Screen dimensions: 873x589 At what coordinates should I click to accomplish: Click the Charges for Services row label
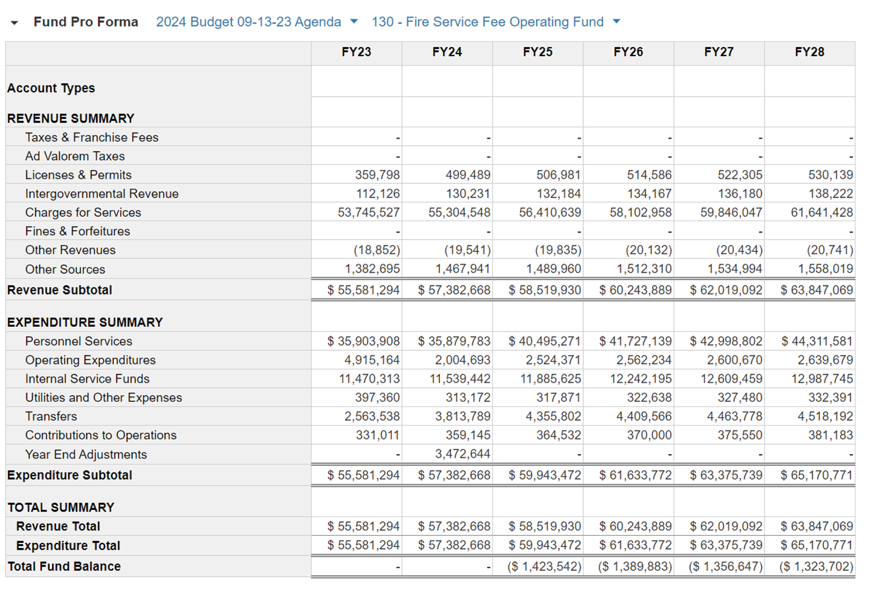tap(83, 213)
